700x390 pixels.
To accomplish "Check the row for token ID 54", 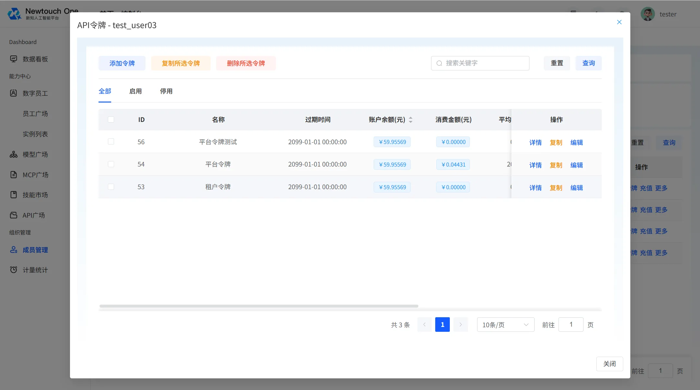I will pyautogui.click(x=111, y=164).
